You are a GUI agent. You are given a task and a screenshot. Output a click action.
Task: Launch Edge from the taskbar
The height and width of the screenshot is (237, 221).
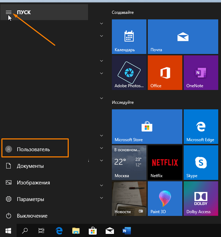59,231
